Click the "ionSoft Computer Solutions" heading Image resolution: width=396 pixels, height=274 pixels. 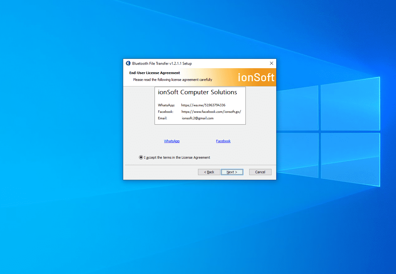(x=197, y=92)
